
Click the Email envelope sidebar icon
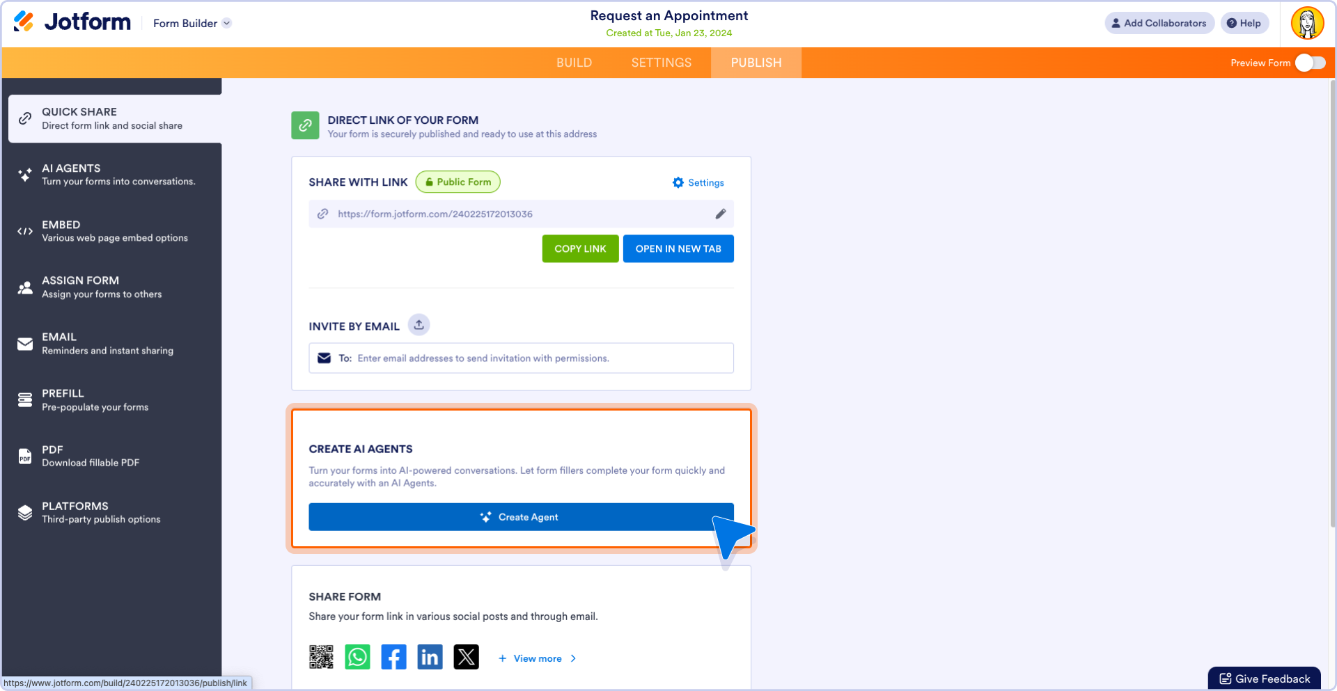coord(25,344)
